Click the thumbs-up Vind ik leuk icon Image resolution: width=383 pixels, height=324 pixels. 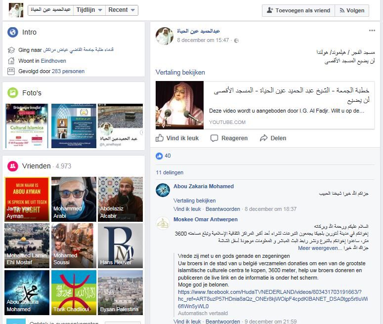point(160,138)
